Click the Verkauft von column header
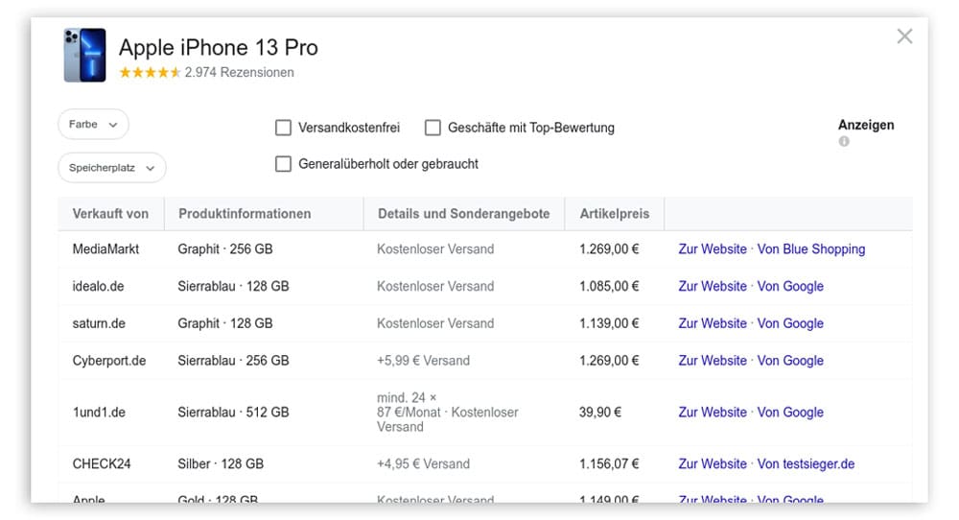Screen dimensions: 959x520 110,214
